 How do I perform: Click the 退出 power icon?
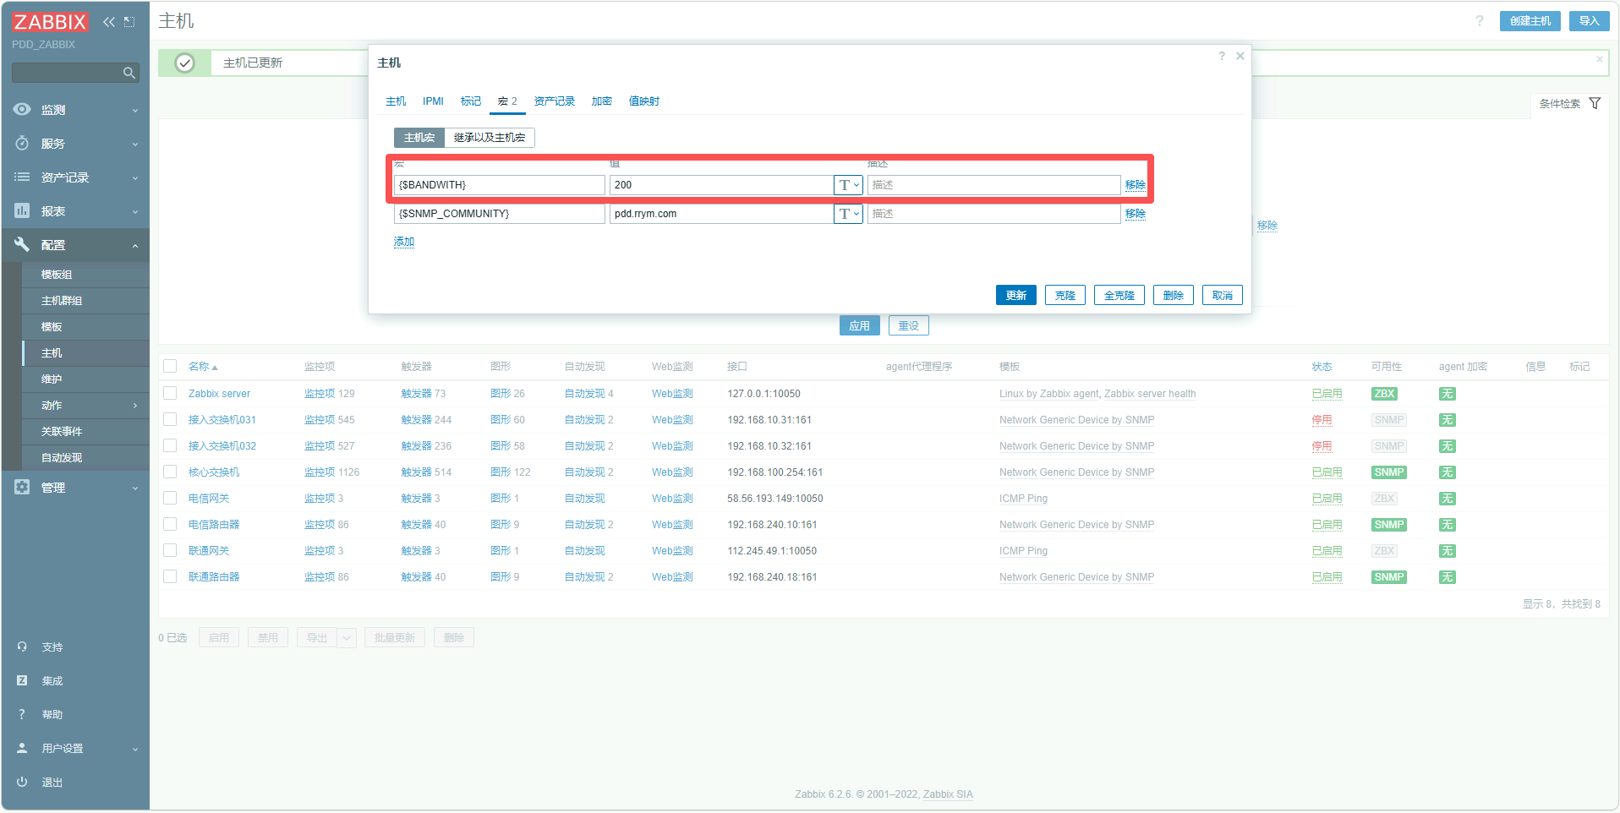(x=22, y=783)
